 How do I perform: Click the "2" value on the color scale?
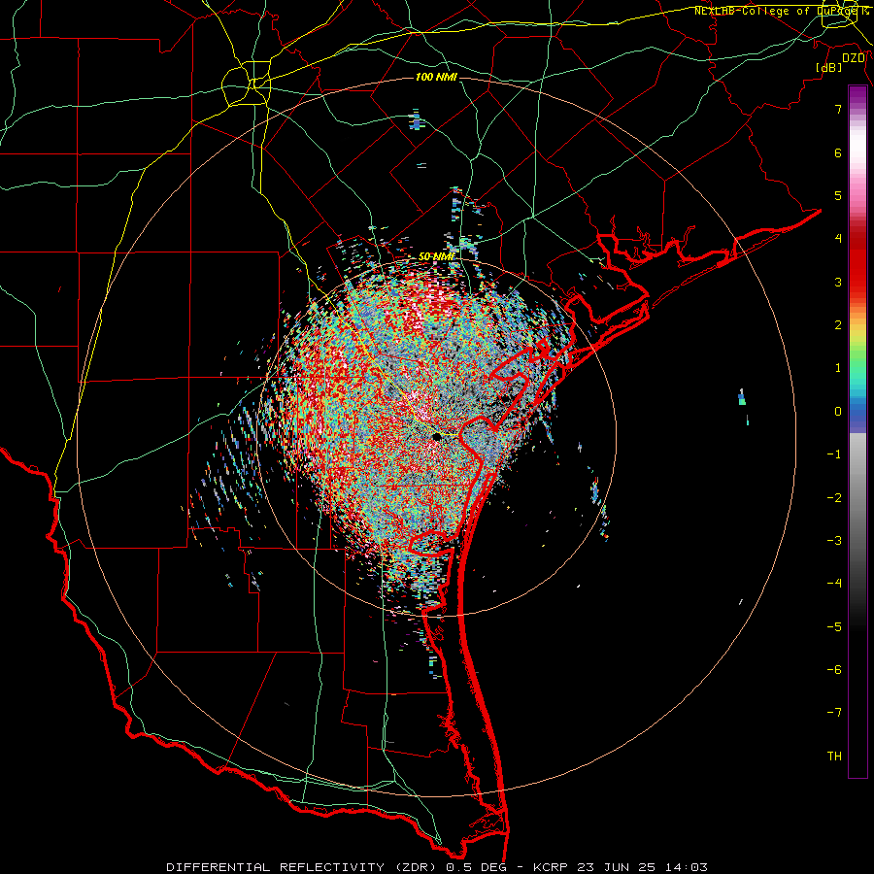(838, 325)
